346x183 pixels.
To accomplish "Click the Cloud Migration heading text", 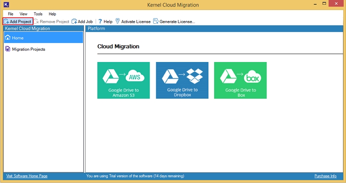I will point(118,47).
